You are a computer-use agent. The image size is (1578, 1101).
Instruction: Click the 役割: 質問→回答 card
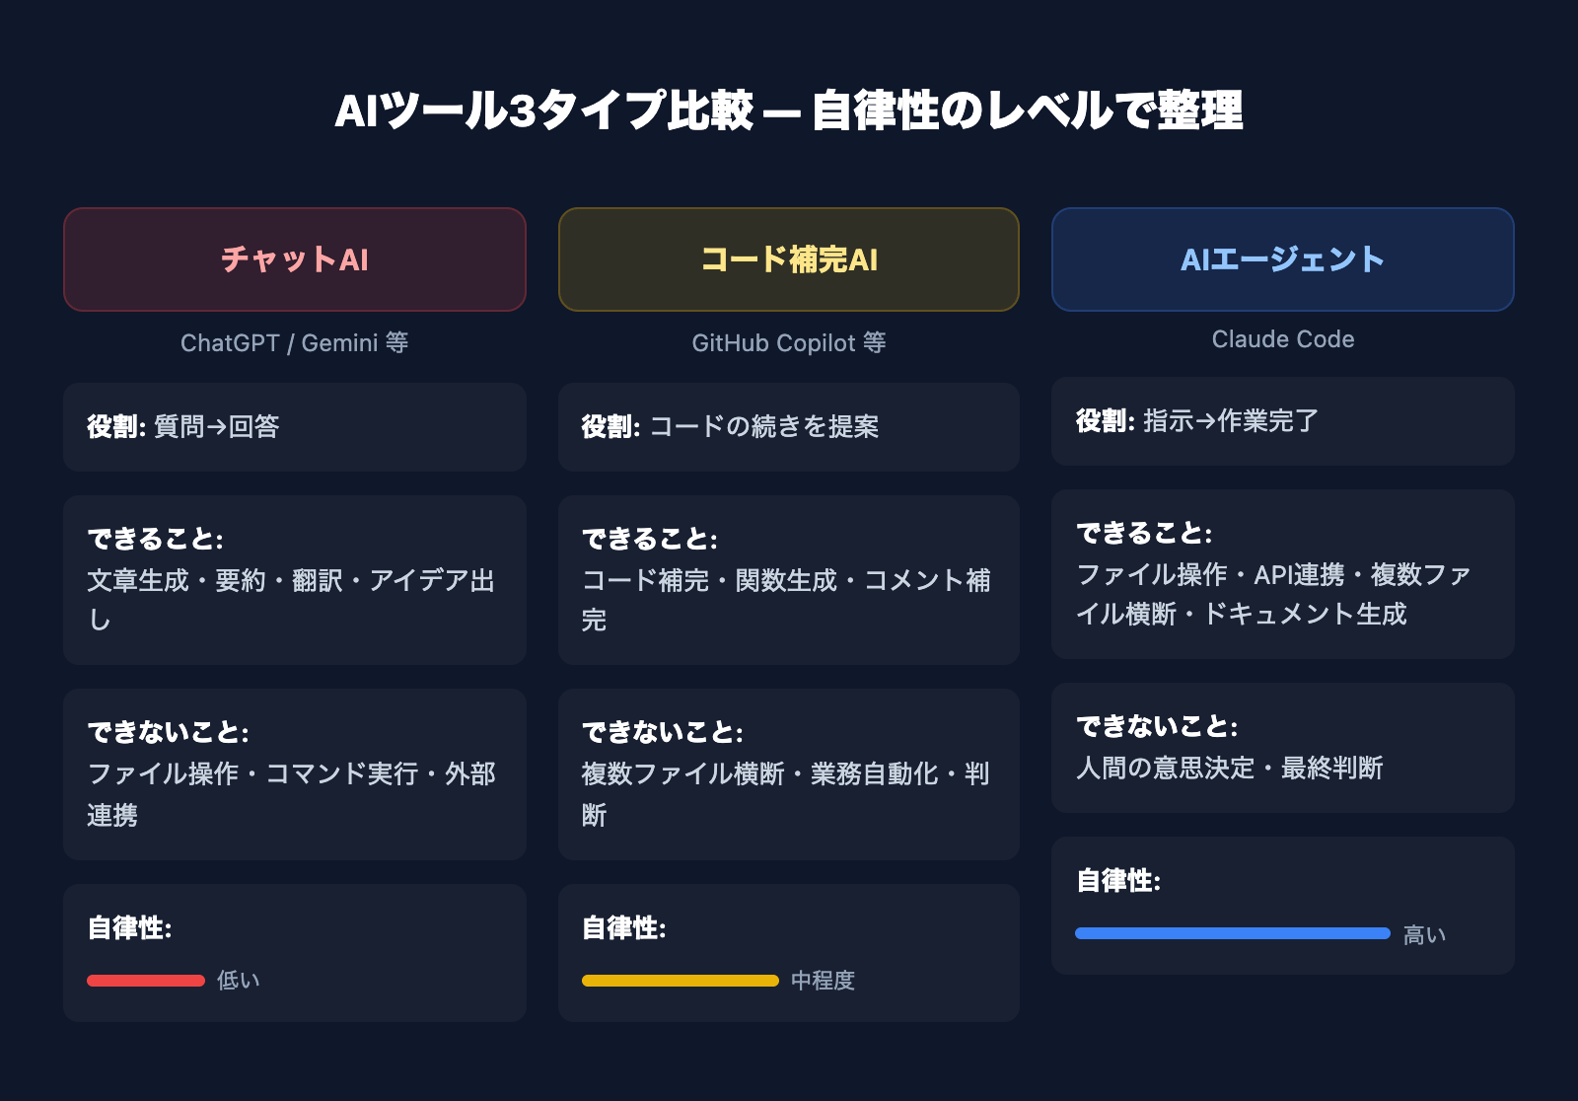click(x=295, y=427)
